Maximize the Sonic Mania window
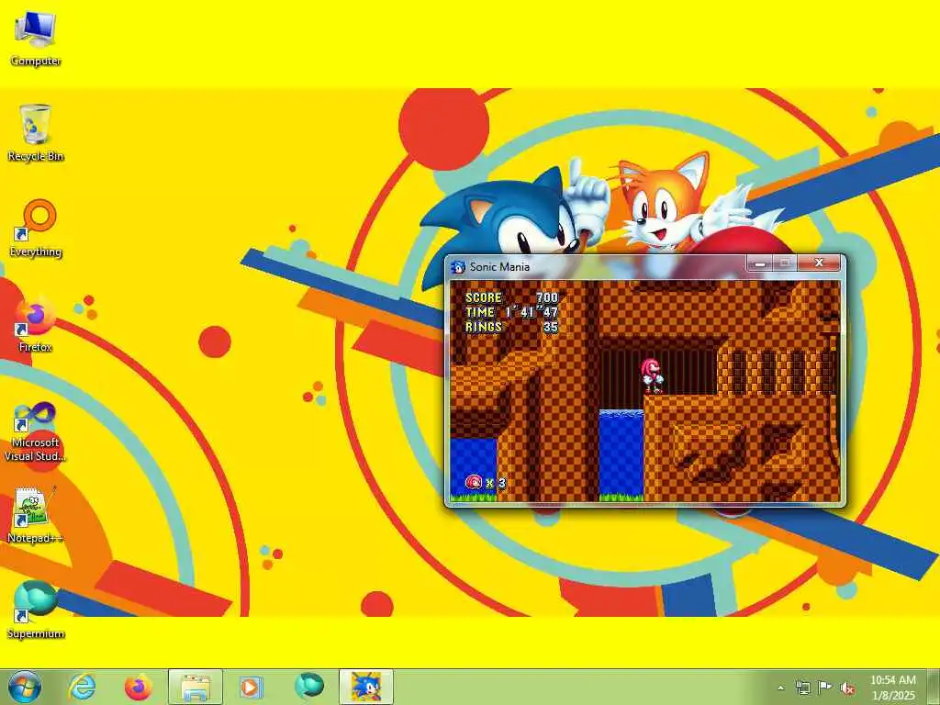Image resolution: width=940 pixels, height=705 pixels. pos(785,263)
